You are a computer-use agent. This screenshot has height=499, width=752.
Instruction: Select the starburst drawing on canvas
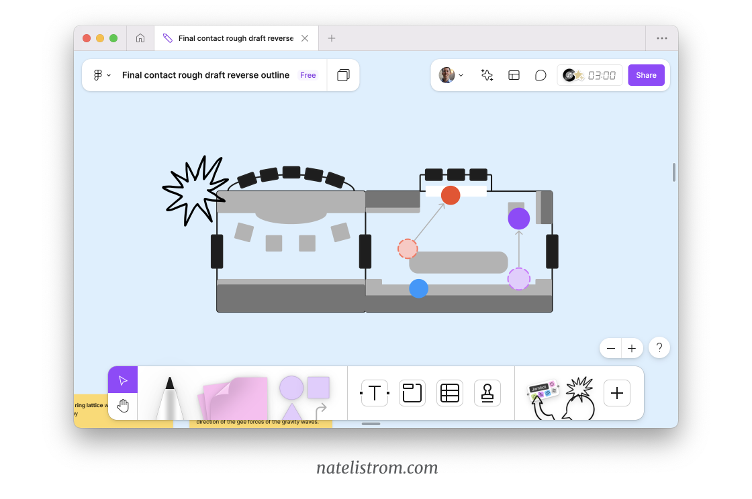[x=194, y=190]
